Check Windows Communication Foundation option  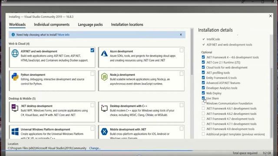tap(203, 103)
